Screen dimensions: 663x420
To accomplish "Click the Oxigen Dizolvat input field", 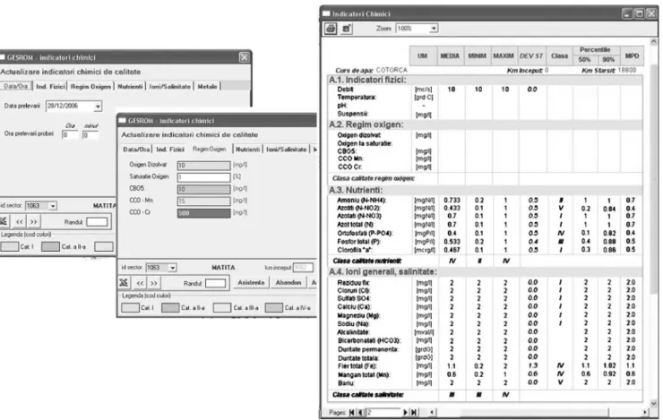I will click(x=203, y=165).
